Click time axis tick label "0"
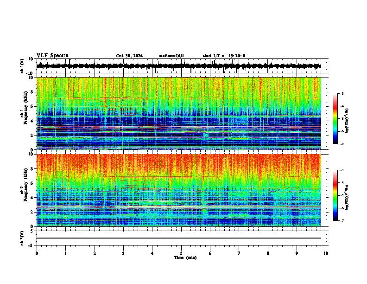Viewport: 367px width, 284px height. [37, 253]
